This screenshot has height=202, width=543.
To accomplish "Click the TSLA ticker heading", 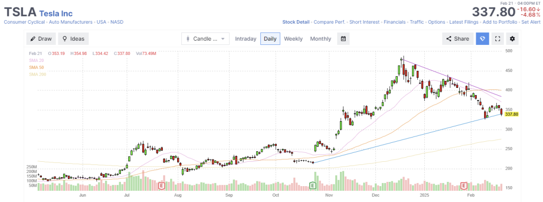I will pyautogui.click(x=20, y=12).
